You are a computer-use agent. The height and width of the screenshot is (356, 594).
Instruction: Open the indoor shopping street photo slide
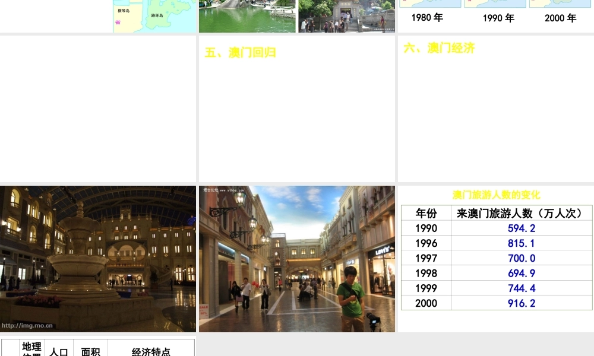click(x=297, y=259)
